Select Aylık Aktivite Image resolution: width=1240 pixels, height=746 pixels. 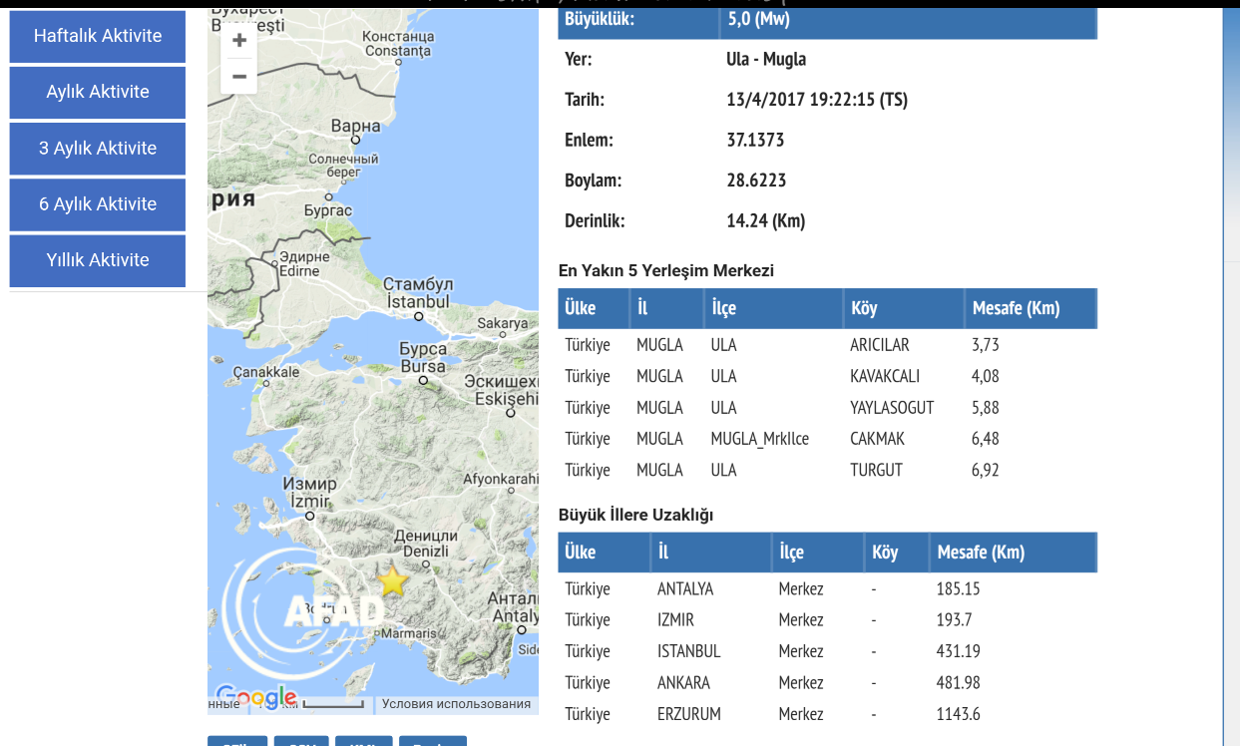coord(98,92)
